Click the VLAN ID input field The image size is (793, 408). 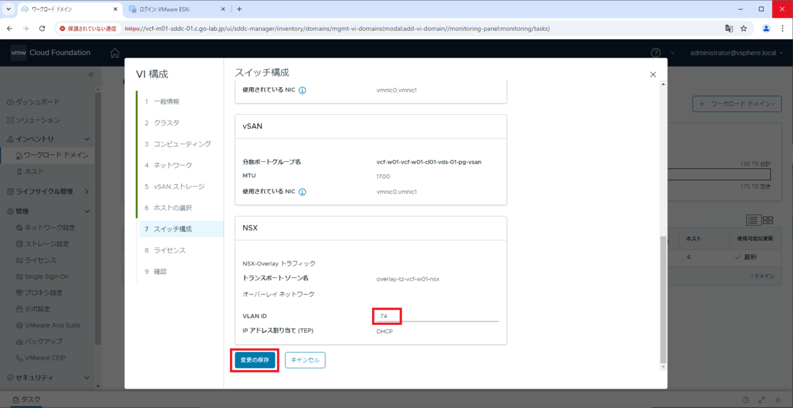437,316
